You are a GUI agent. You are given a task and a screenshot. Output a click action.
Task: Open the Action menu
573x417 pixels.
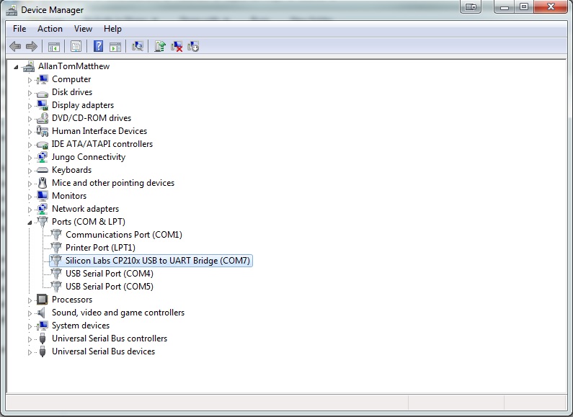point(50,29)
